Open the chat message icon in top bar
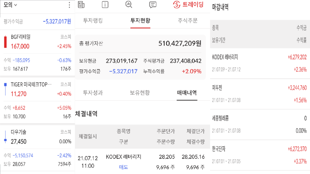Image resolution: width=310 pixels, height=174 pixels. coord(153,4)
